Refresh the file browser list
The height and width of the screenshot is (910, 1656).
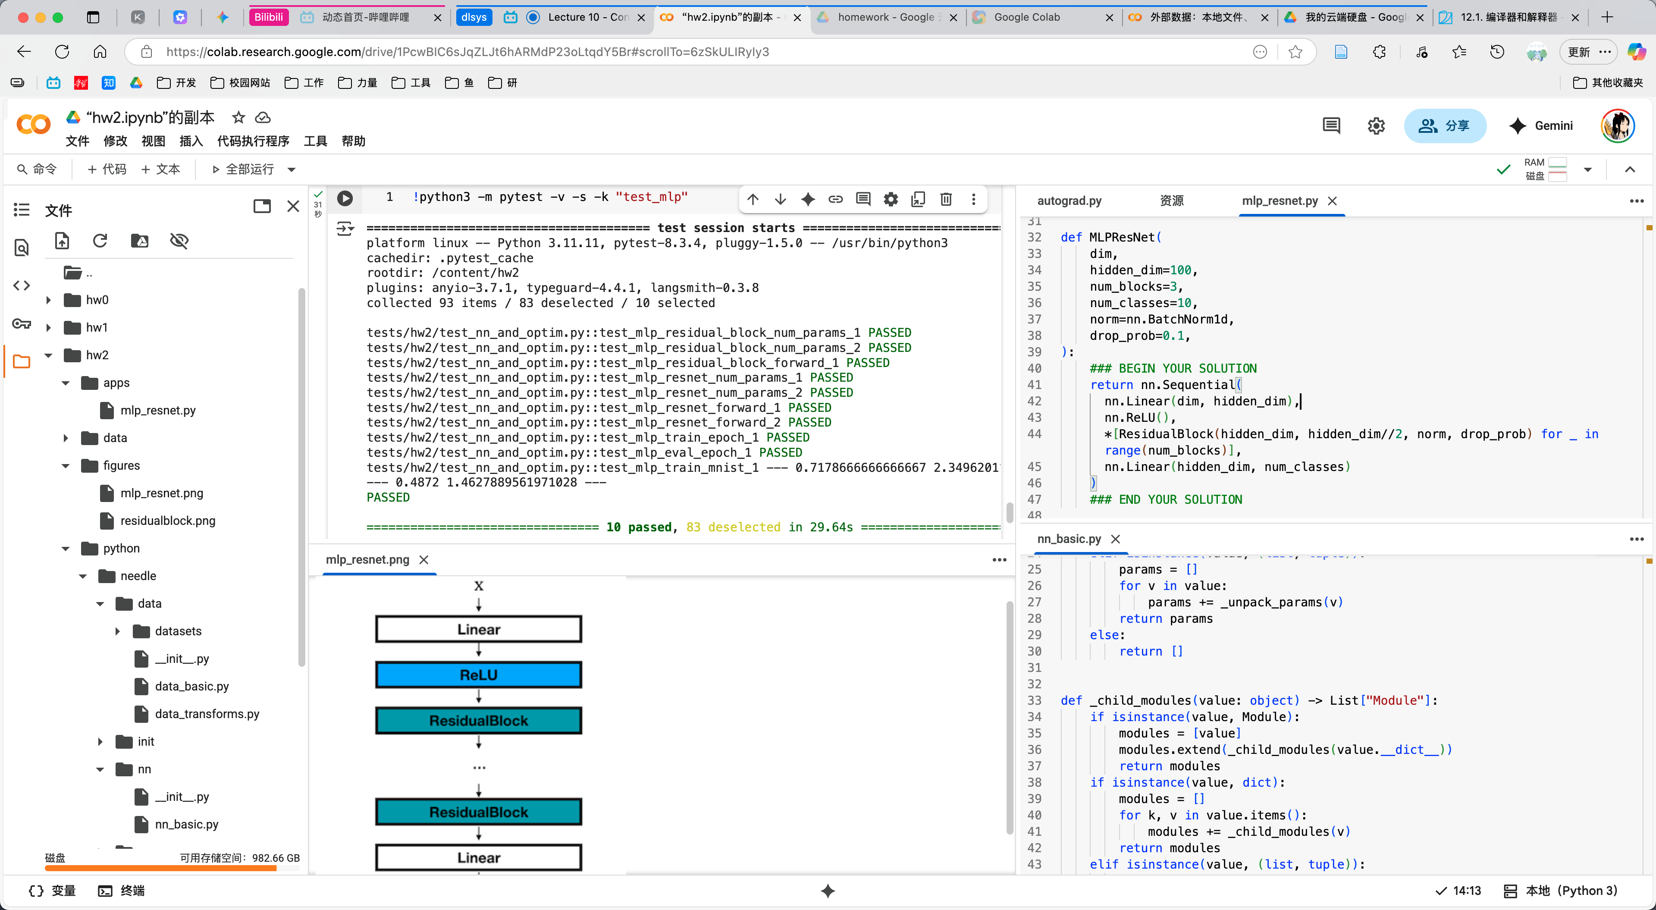[x=100, y=241]
